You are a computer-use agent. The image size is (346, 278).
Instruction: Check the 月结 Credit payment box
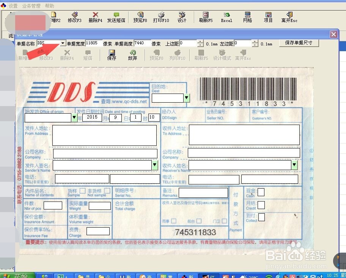[261, 205]
